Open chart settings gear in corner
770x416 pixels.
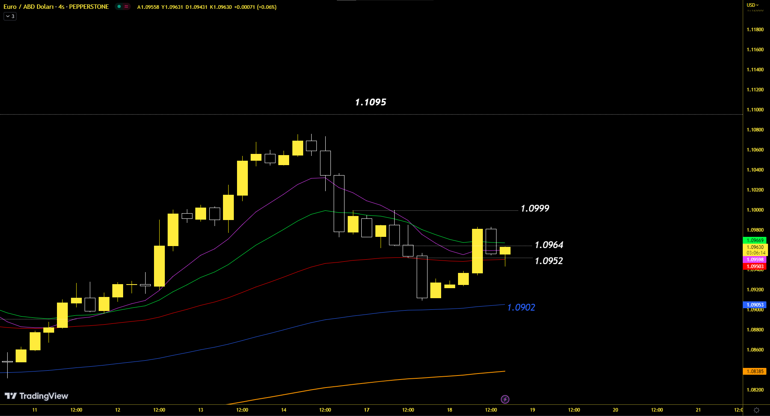tap(756, 410)
